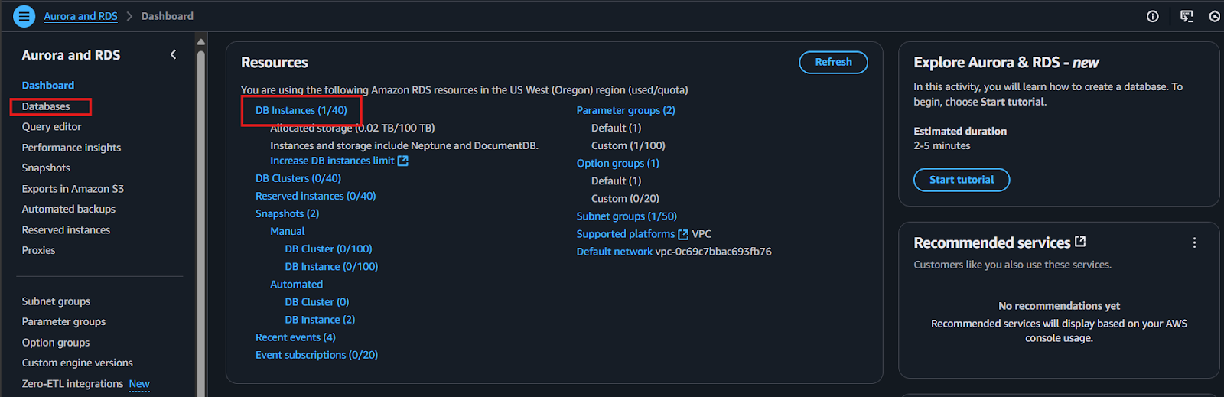Click the vpc-0c69c7bbac693fb76 network ID text

tap(713, 252)
